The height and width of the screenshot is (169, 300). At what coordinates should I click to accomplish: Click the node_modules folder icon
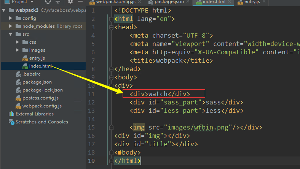click(18, 26)
